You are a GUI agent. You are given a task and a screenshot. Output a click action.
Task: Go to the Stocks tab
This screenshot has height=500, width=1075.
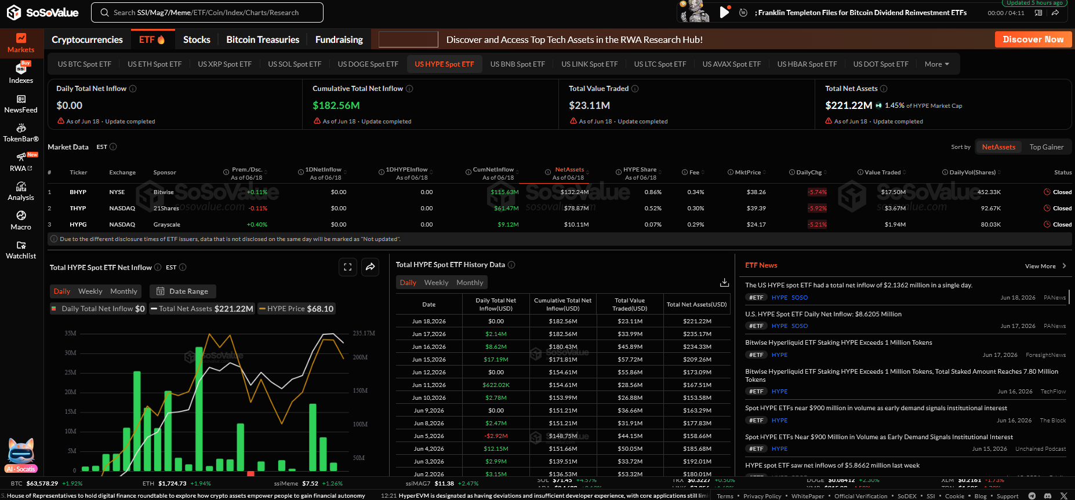pyautogui.click(x=197, y=39)
